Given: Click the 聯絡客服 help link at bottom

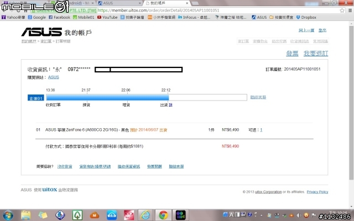Looking at the screenshot, I should [x=176, y=166].
